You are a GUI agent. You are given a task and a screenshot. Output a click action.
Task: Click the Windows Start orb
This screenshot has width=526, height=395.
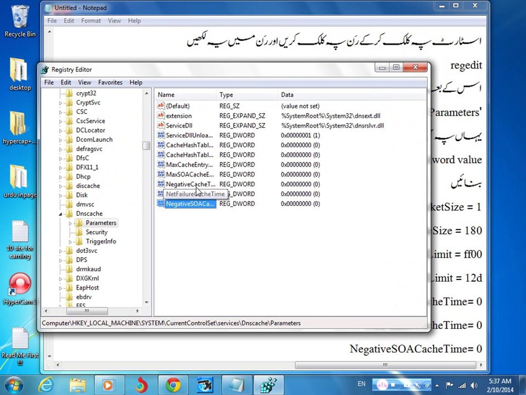click(x=14, y=385)
